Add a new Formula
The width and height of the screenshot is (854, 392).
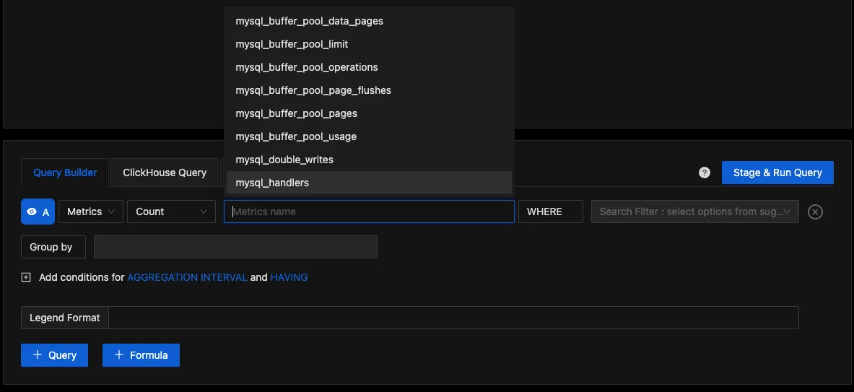coord(141,355)
